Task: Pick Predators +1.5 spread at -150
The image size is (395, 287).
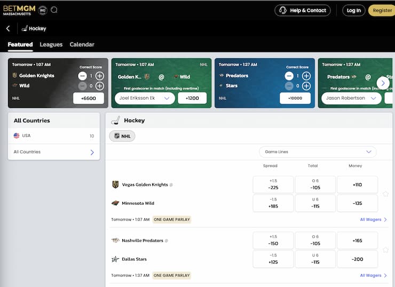Action: tap(273, 241)
